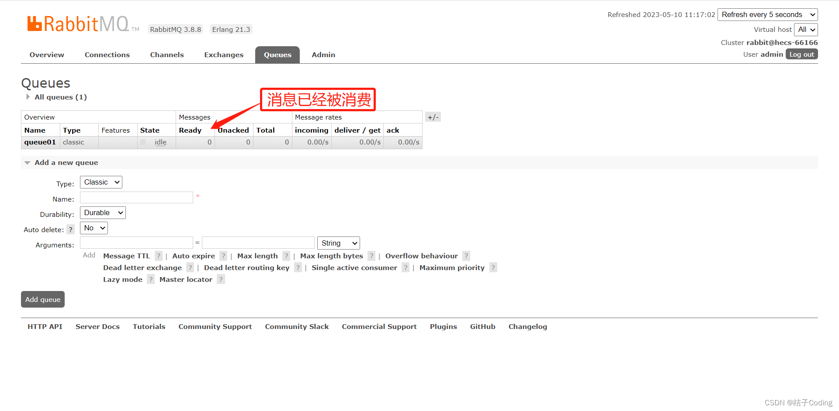Screen dimensions: 839x411
Task: Open the Server Docs link
Action: point(97,327)
